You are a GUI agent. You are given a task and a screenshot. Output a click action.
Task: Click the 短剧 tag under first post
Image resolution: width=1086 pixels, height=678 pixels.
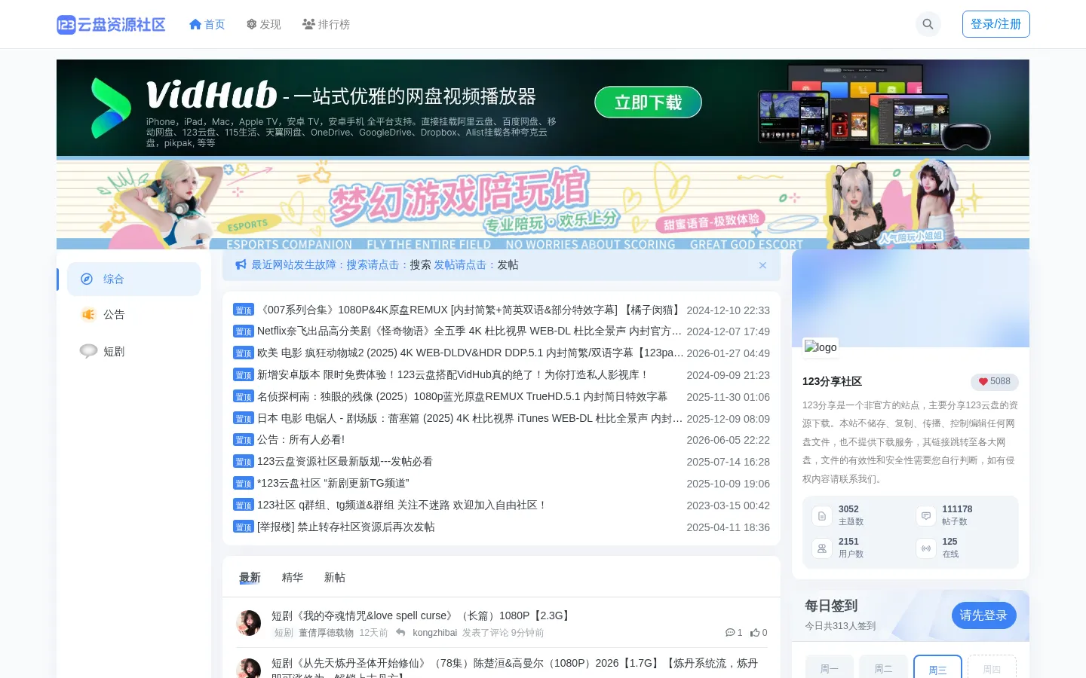tap(284, 633)
